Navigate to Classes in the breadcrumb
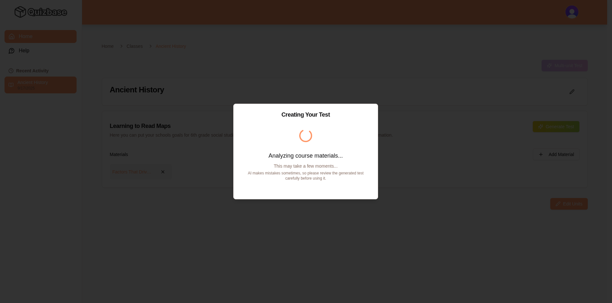Screen dimensions: 612x303 [x=134, y=46]
